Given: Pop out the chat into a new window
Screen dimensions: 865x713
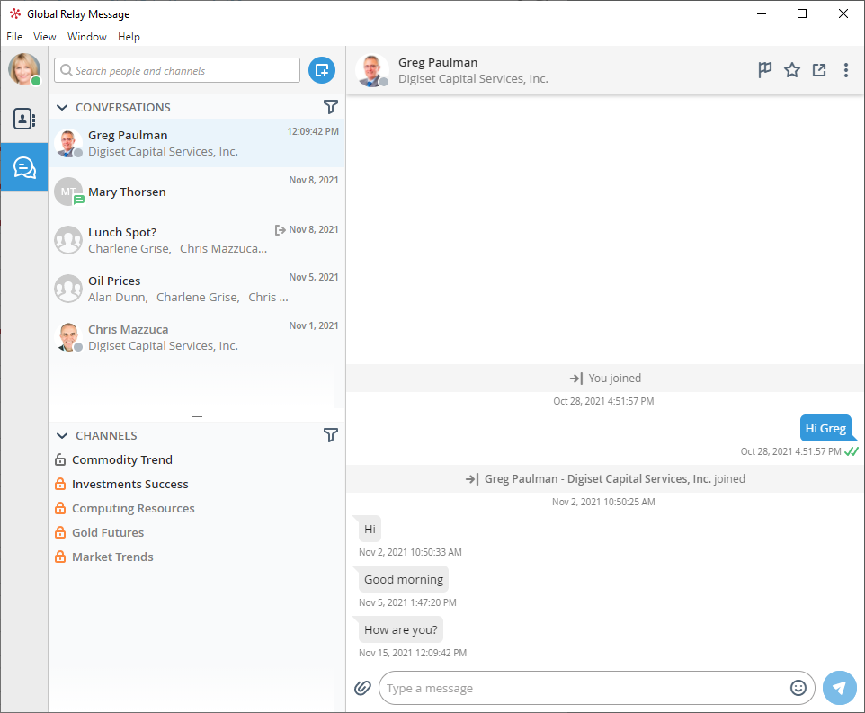Looking at the screenshot, I should click(x=818, y=69).
